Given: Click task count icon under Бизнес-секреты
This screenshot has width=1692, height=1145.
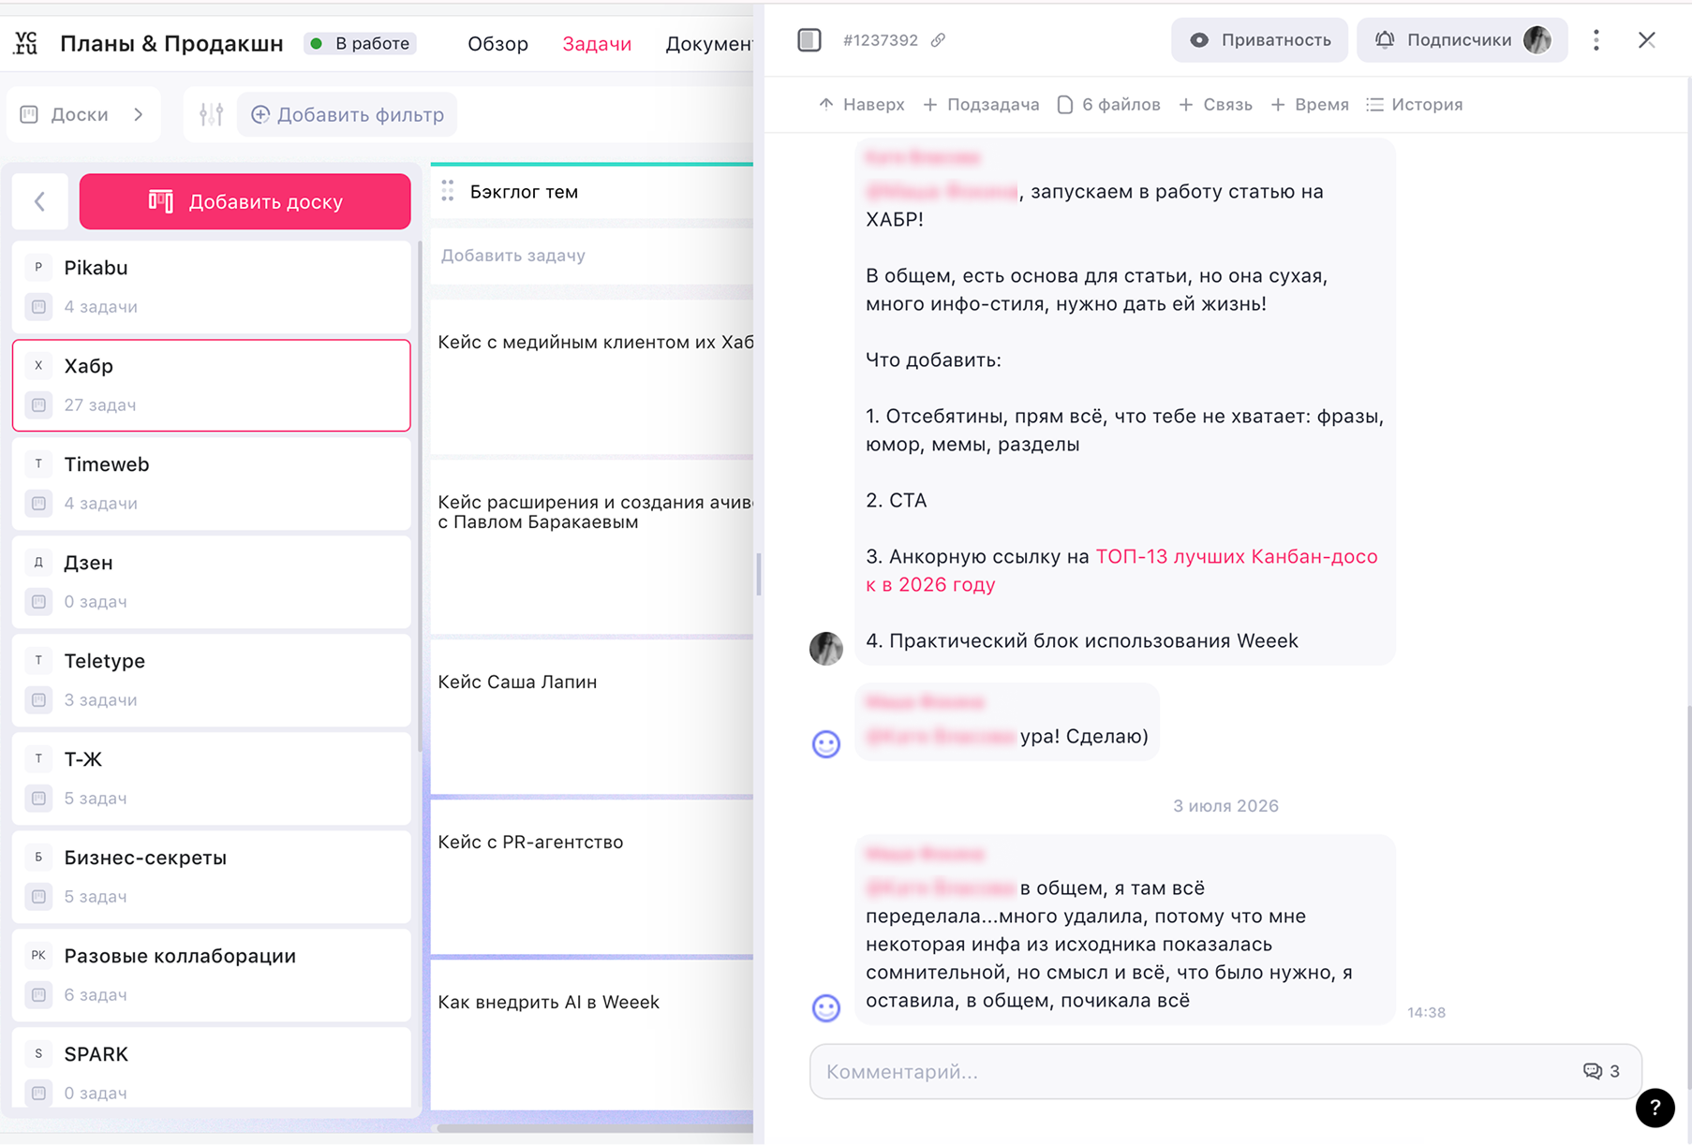Looking at the screenshot, I should point(38,897).
